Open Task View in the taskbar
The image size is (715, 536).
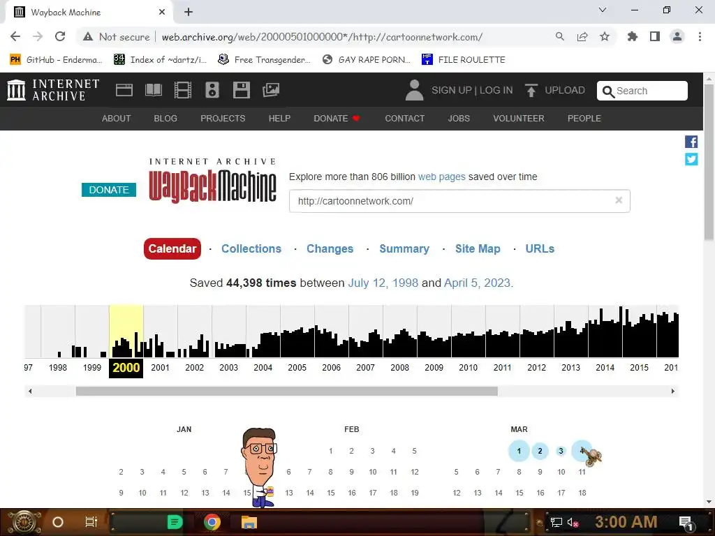point(91,522)
